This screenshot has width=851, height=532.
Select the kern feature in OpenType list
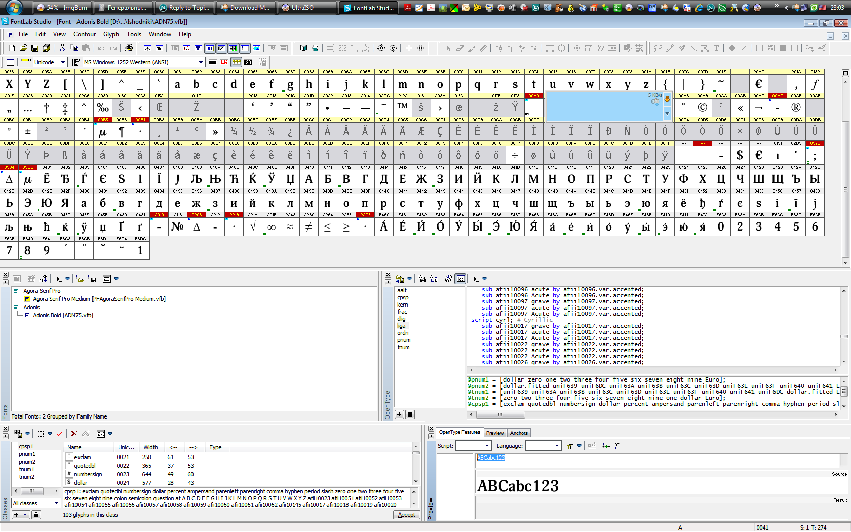[403, 305]
